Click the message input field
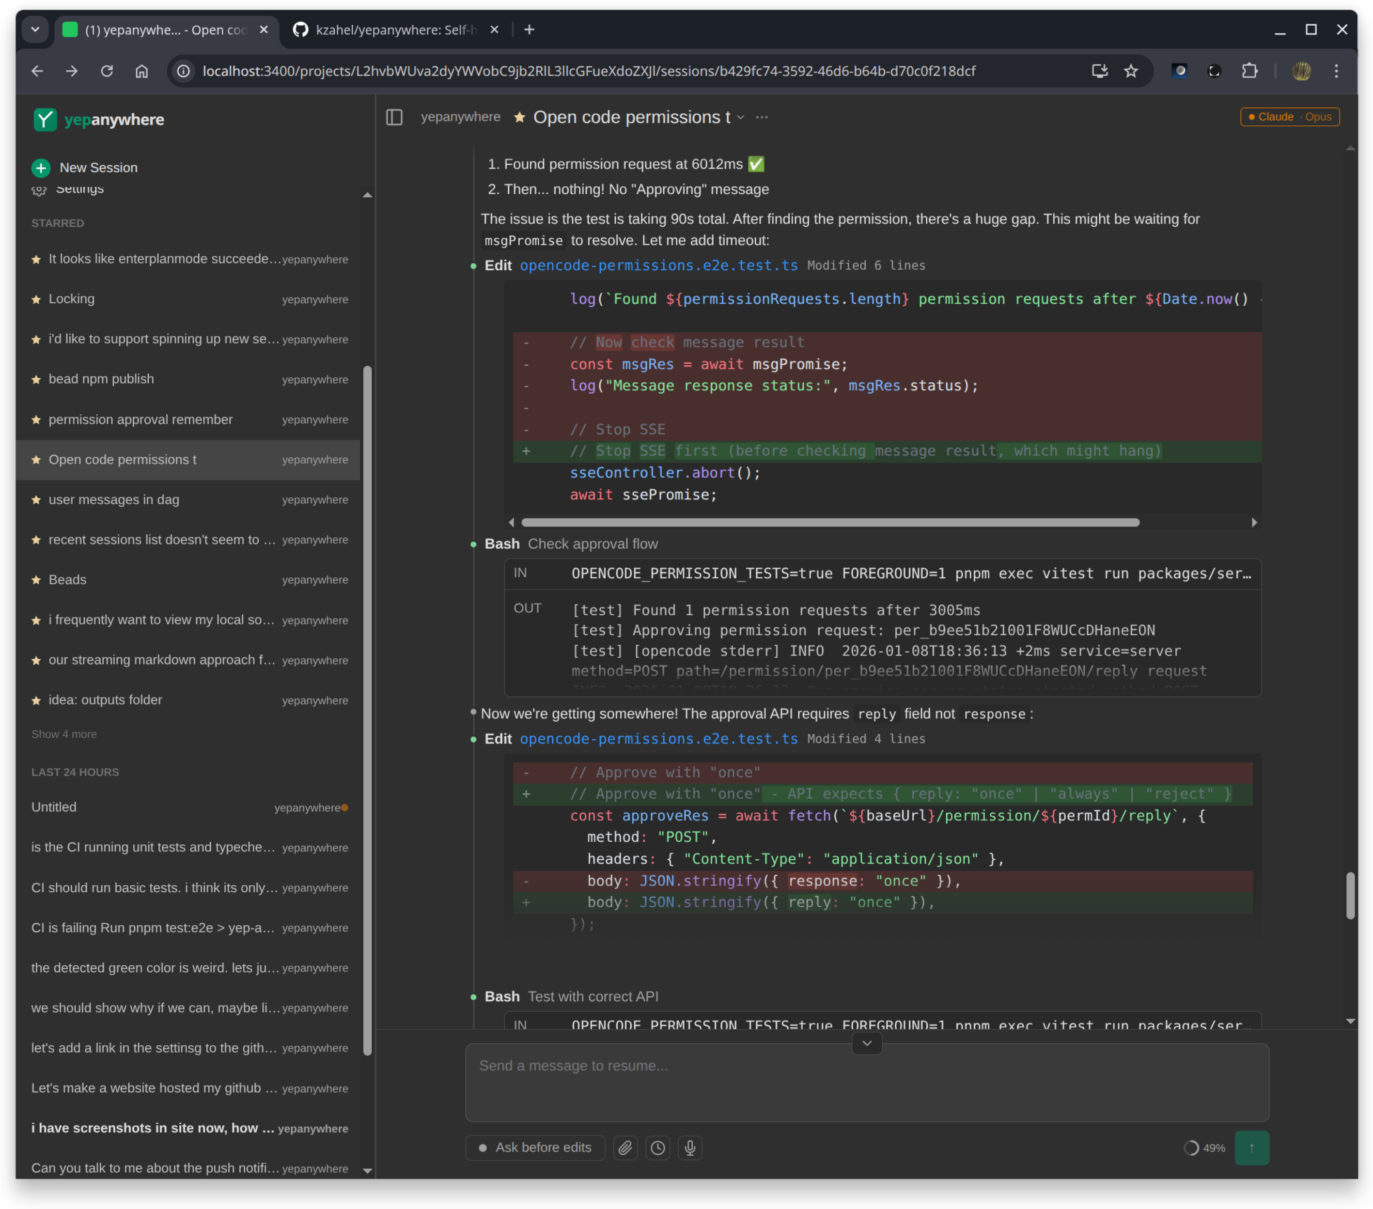Viewport: 1373px width, 1209px height. pos(867,1082)
